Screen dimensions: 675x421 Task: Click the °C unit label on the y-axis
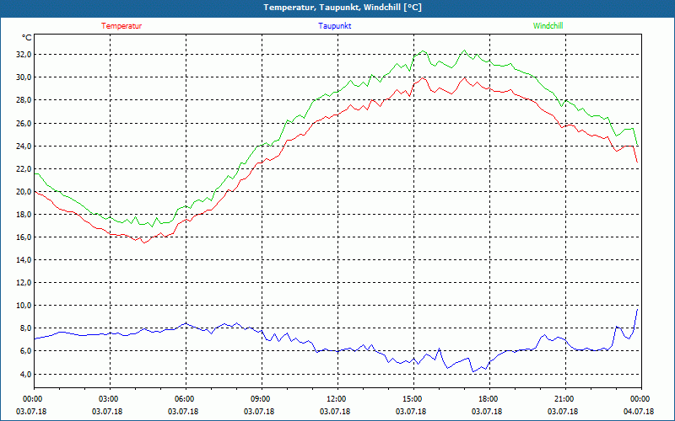click(x=26, y=38)
